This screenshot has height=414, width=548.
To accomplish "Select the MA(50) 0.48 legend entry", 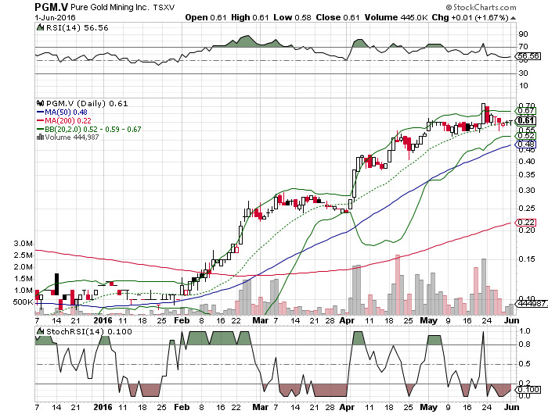I will pos(62,112).
